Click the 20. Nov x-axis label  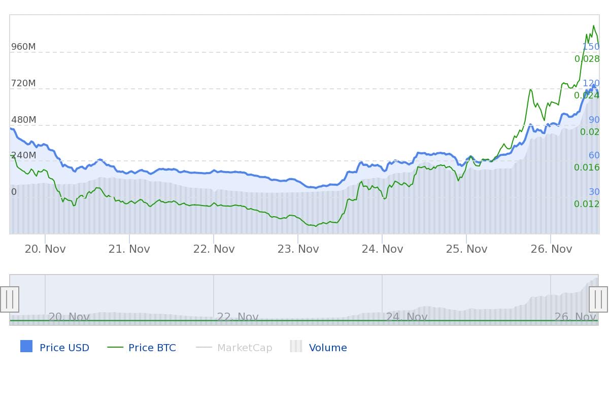[45, 249]
